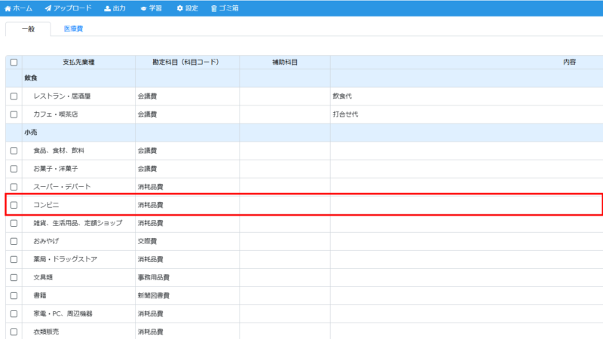
Task: Switch to the 医療費 tab
Action: (x=73, y=29)
